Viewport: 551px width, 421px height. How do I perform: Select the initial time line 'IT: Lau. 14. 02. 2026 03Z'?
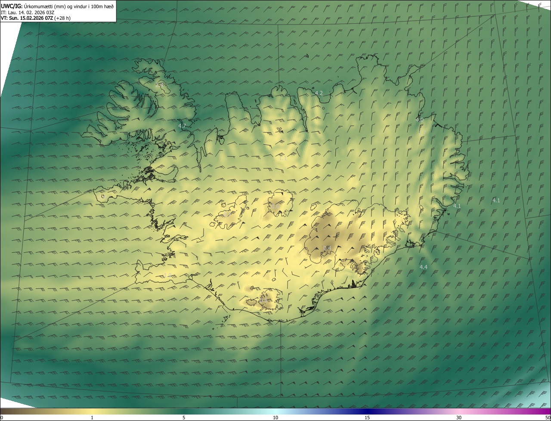28,12
